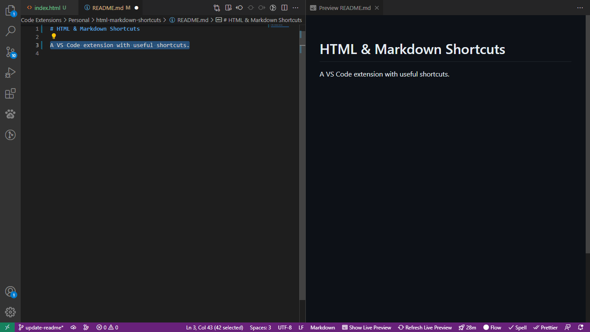Viewport: 590px width, 332px height.
Task: Open the Search view in the activity bar
Action: [10, 31]
